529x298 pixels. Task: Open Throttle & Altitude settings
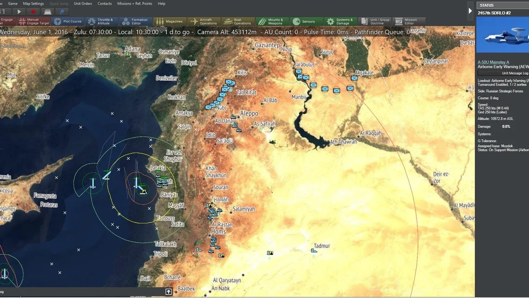[100, 22]
